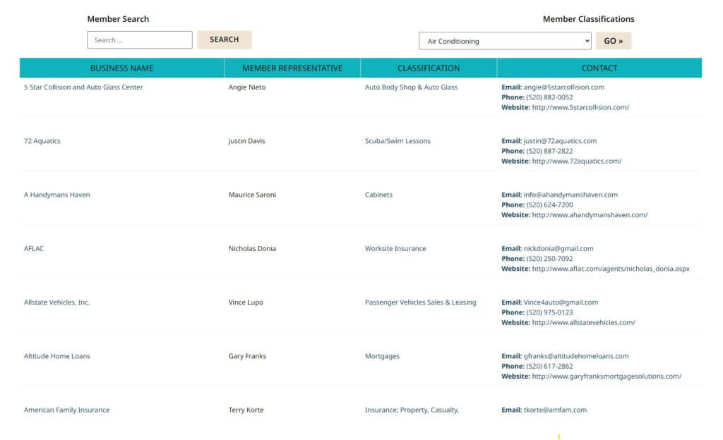Email angie@5starcollision.com

click(x=563, y=87)
